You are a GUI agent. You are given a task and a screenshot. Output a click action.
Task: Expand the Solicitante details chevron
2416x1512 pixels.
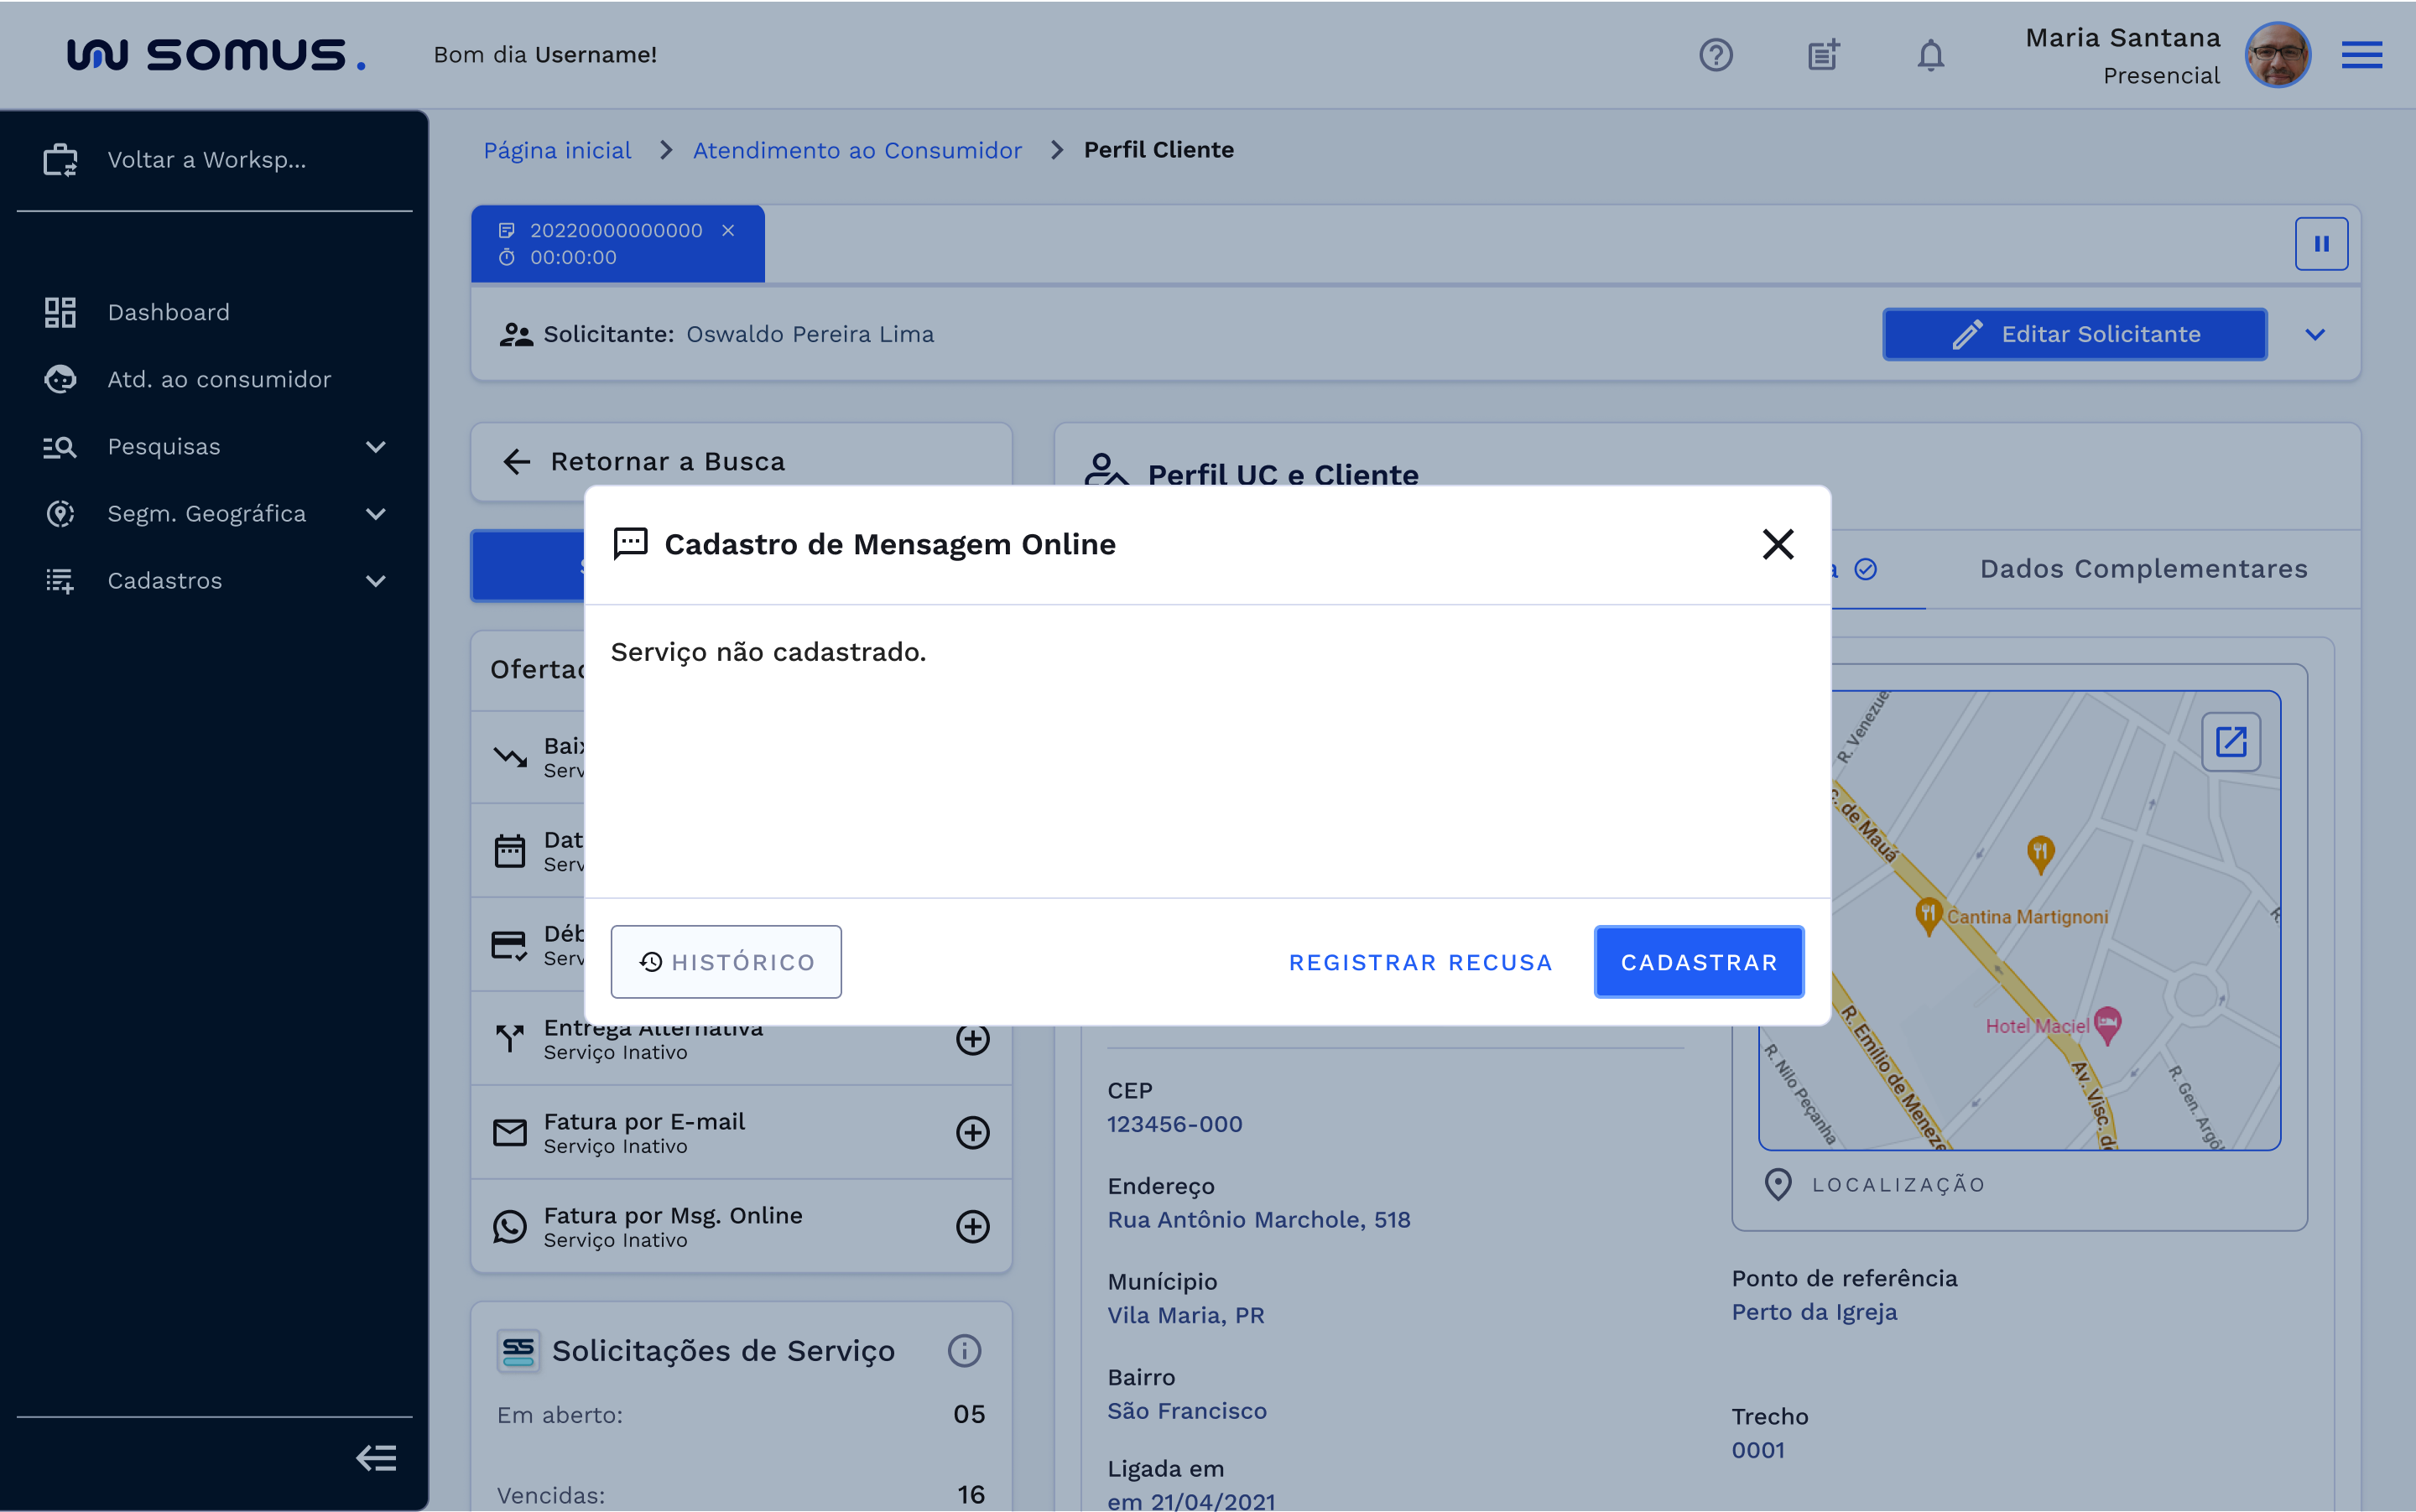tap(2317, 334)
